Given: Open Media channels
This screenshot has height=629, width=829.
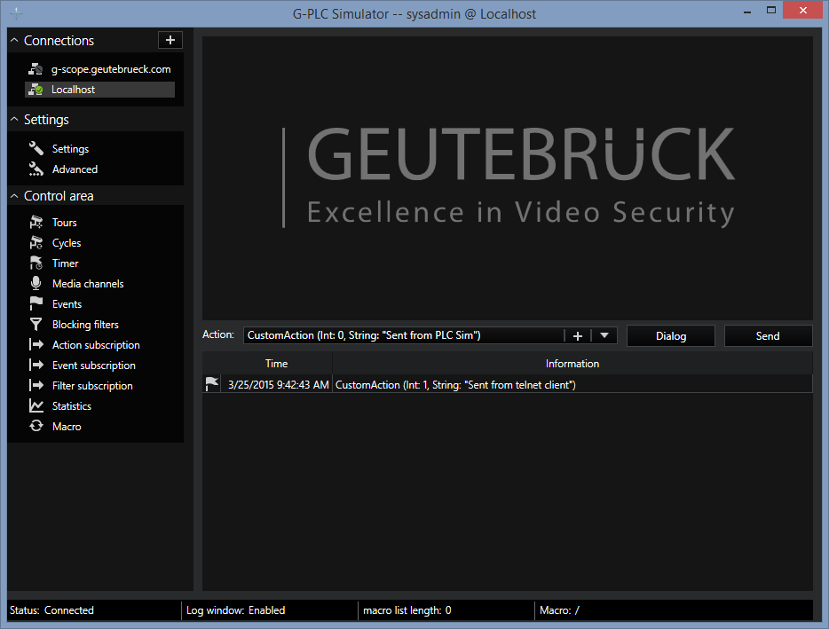Looking at the screenshot, I should pyautogui.click(x=88, y=284).
